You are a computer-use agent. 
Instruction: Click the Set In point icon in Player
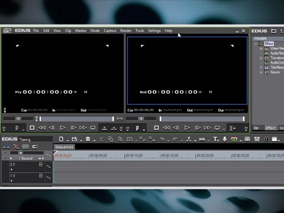click(x=17, y=128)
